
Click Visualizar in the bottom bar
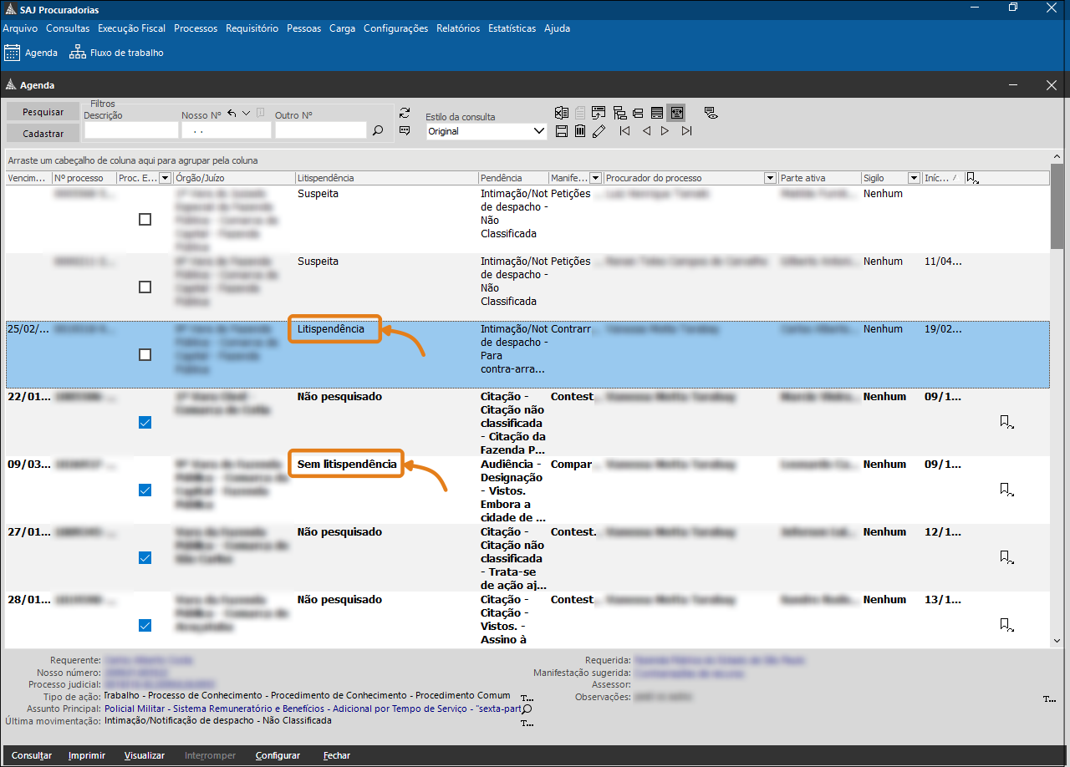coord(145,755)
